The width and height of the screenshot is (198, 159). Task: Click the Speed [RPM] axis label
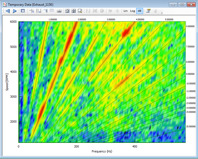pyautogui.click(x=7, y=82)
